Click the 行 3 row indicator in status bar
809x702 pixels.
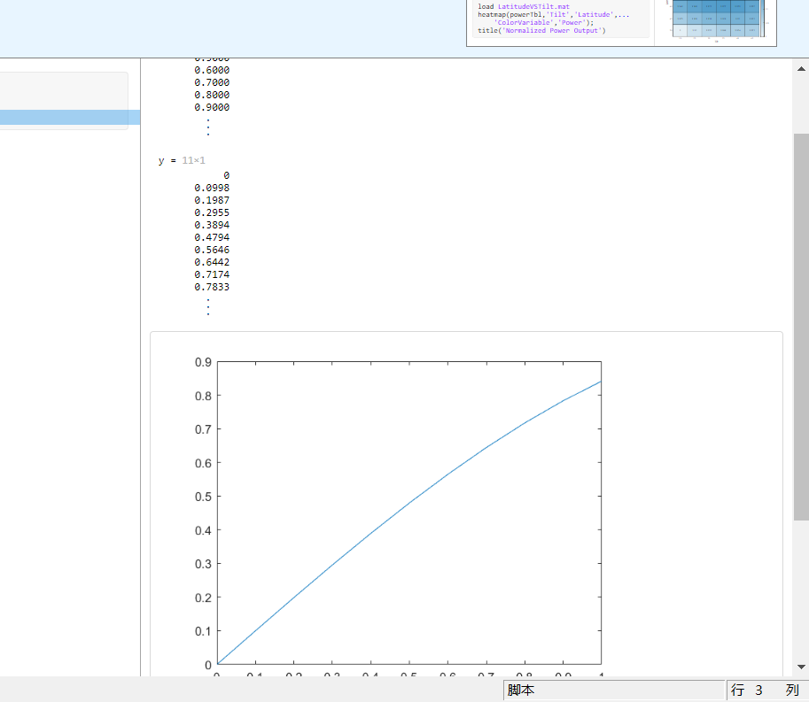746,690
